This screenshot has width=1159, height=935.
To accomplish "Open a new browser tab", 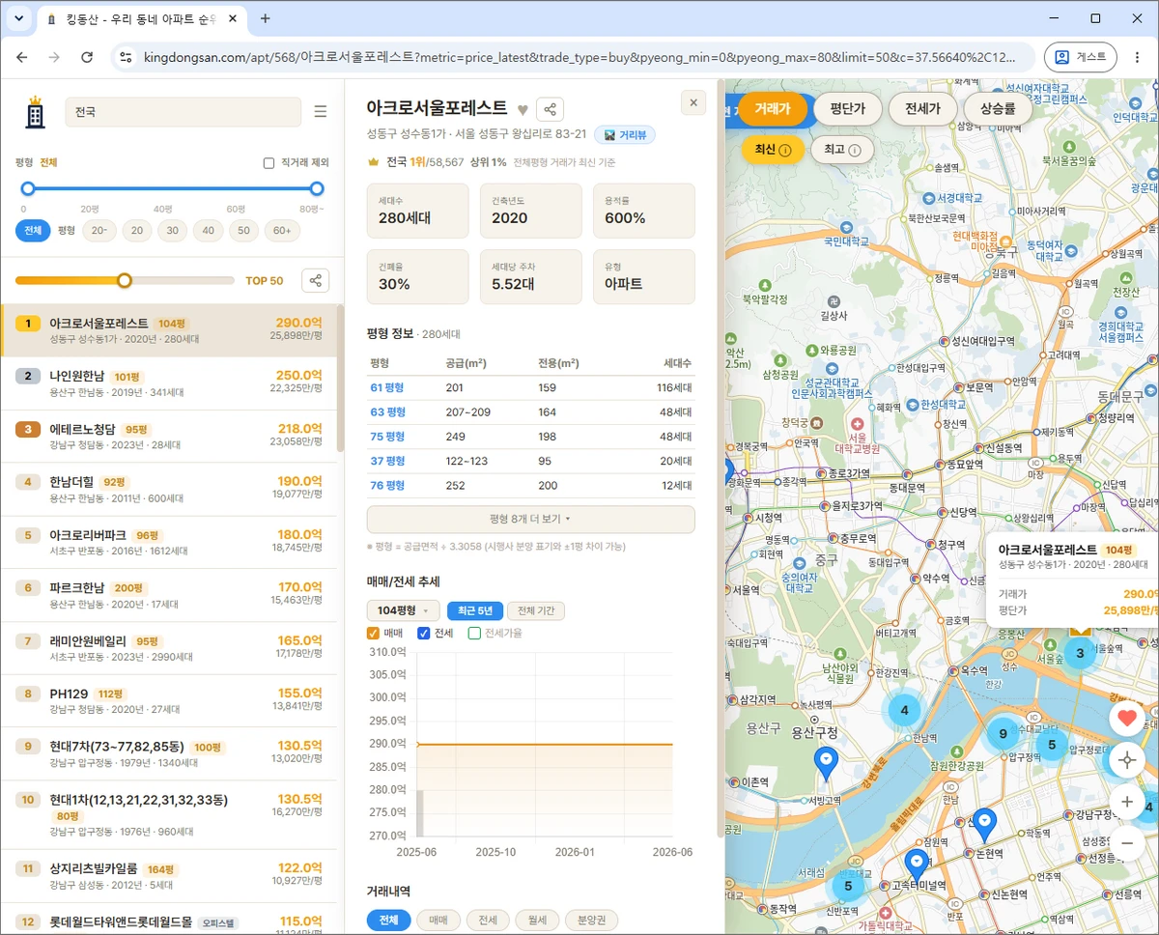I will [266, 18].
